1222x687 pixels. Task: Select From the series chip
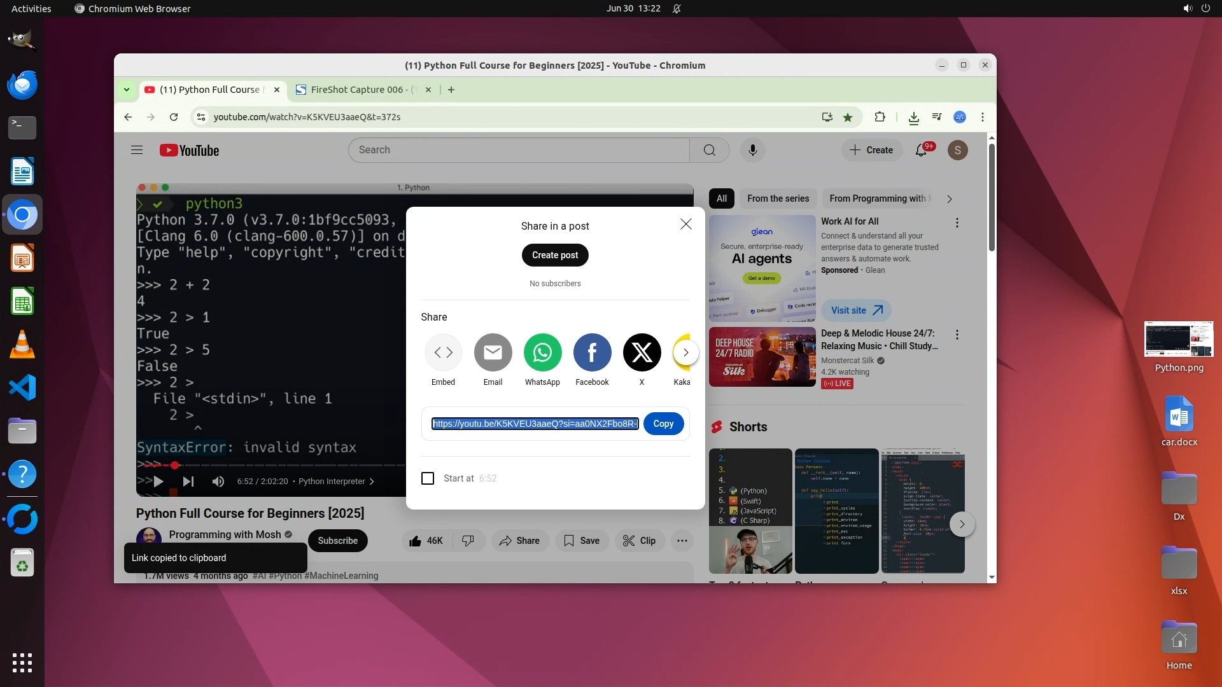point(778,198)
